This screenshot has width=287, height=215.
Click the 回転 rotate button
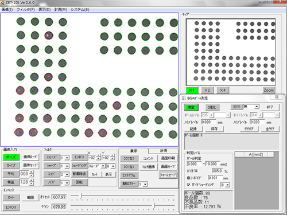coord(79,182)
